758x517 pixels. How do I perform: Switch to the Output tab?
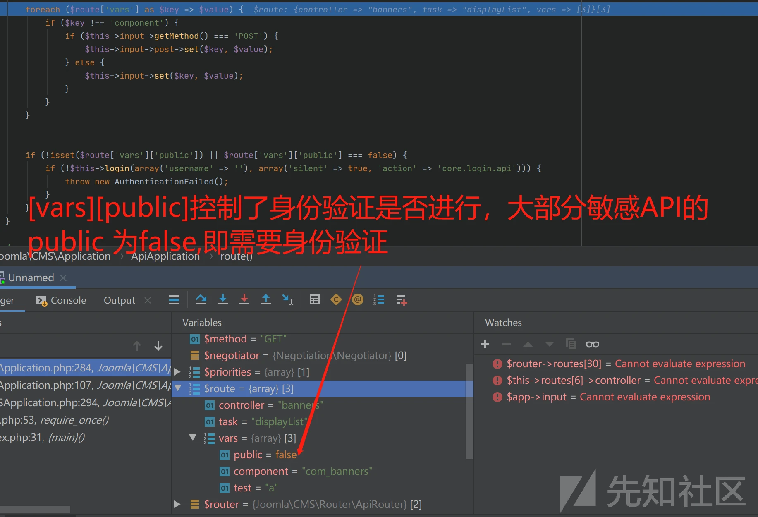(x=119, y=300)
